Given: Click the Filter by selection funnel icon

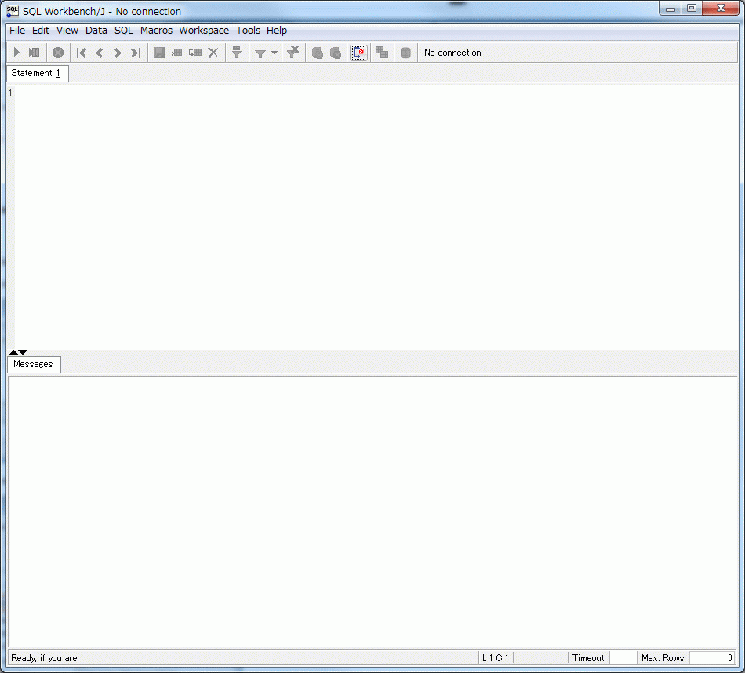Looking at the screenshot, I should pos(237,53).
